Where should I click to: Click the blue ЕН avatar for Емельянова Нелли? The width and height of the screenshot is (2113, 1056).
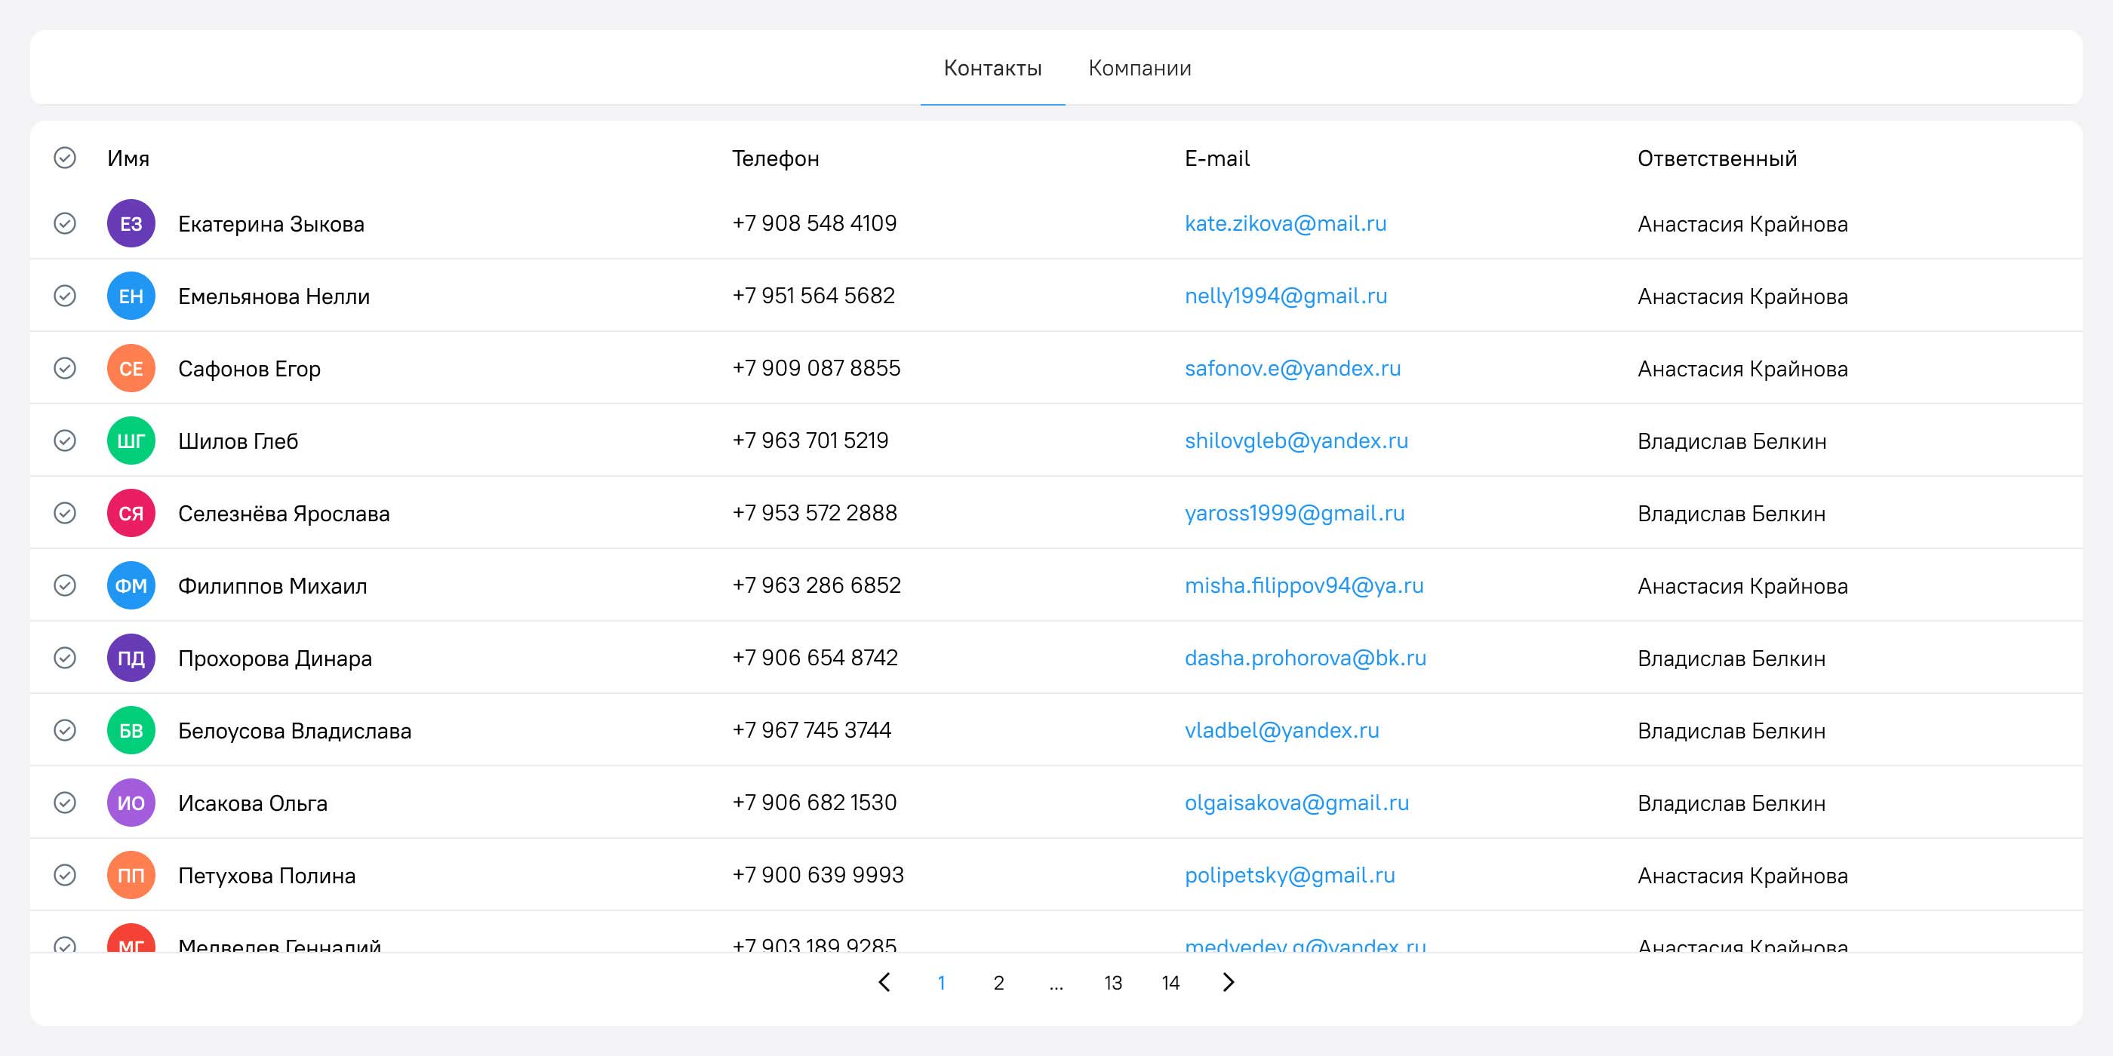131,295
